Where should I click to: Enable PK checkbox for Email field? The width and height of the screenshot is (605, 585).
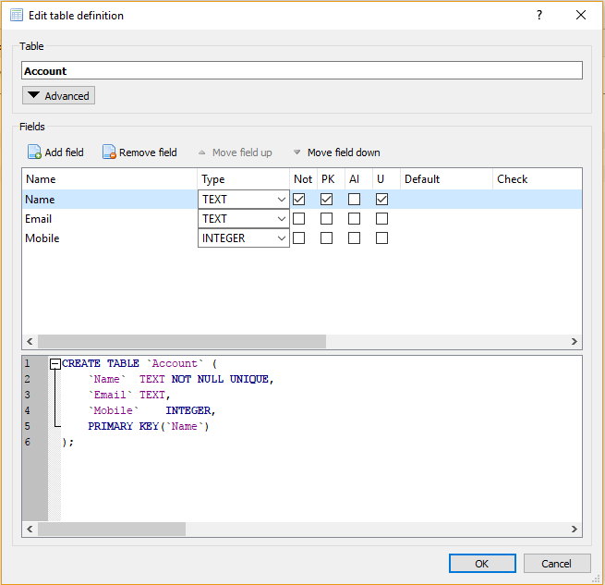point(326,219)
